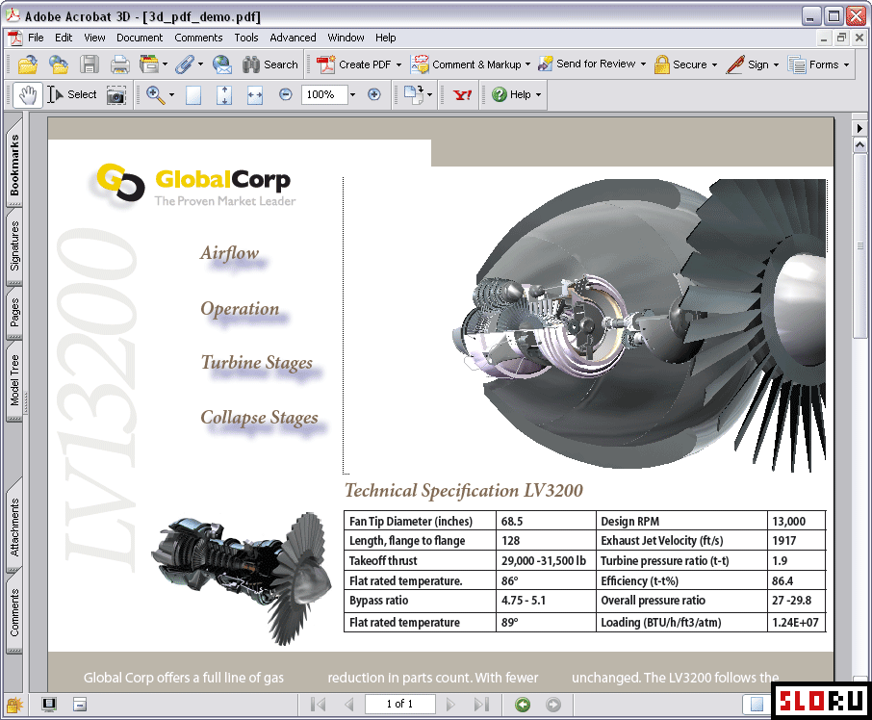Click the Collapse Stages link
Image resolution: width=872 pixels, height=720 pixels.
click(259, 418)
